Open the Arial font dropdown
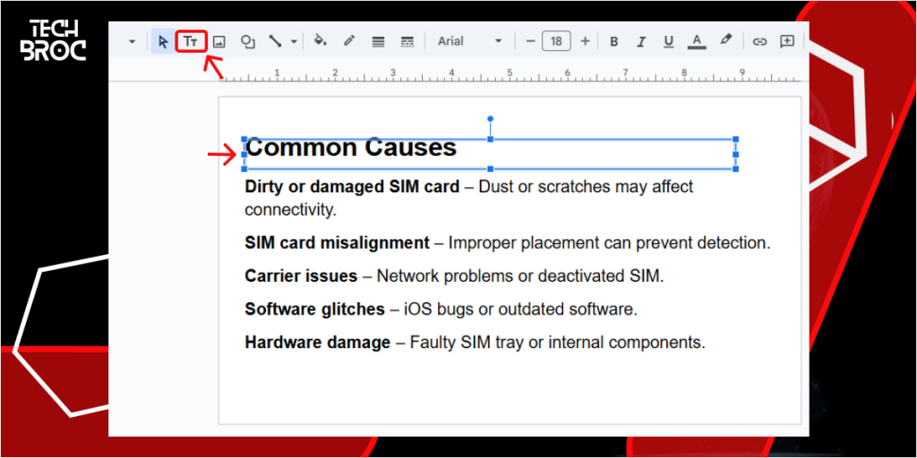This screenshot has height=458, width=917. tap(469, 41)
